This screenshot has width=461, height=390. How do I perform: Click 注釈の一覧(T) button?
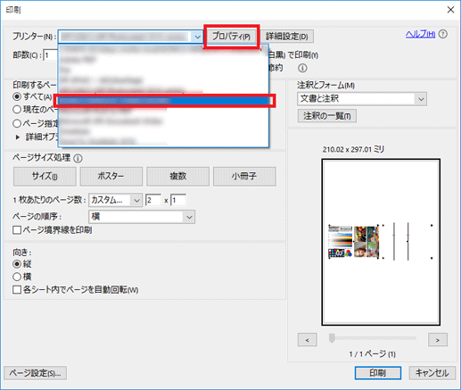point(327,116)
